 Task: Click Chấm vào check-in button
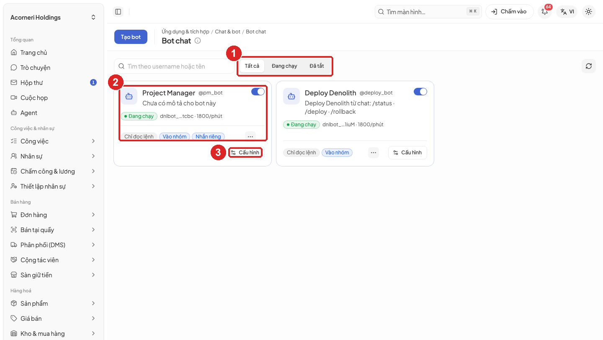[509, 12]
